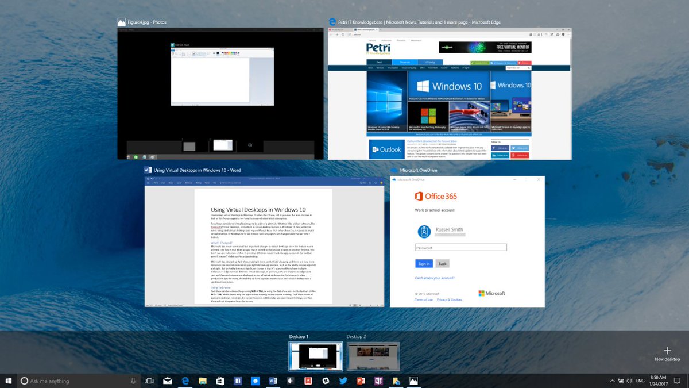This screenshot has width=689, height=388.
Task: Open the Action Center notification icon
Action: pos(678,381)
